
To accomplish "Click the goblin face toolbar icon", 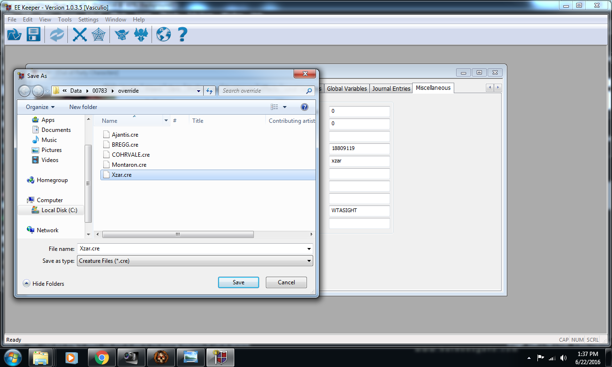I will point(121,34).
